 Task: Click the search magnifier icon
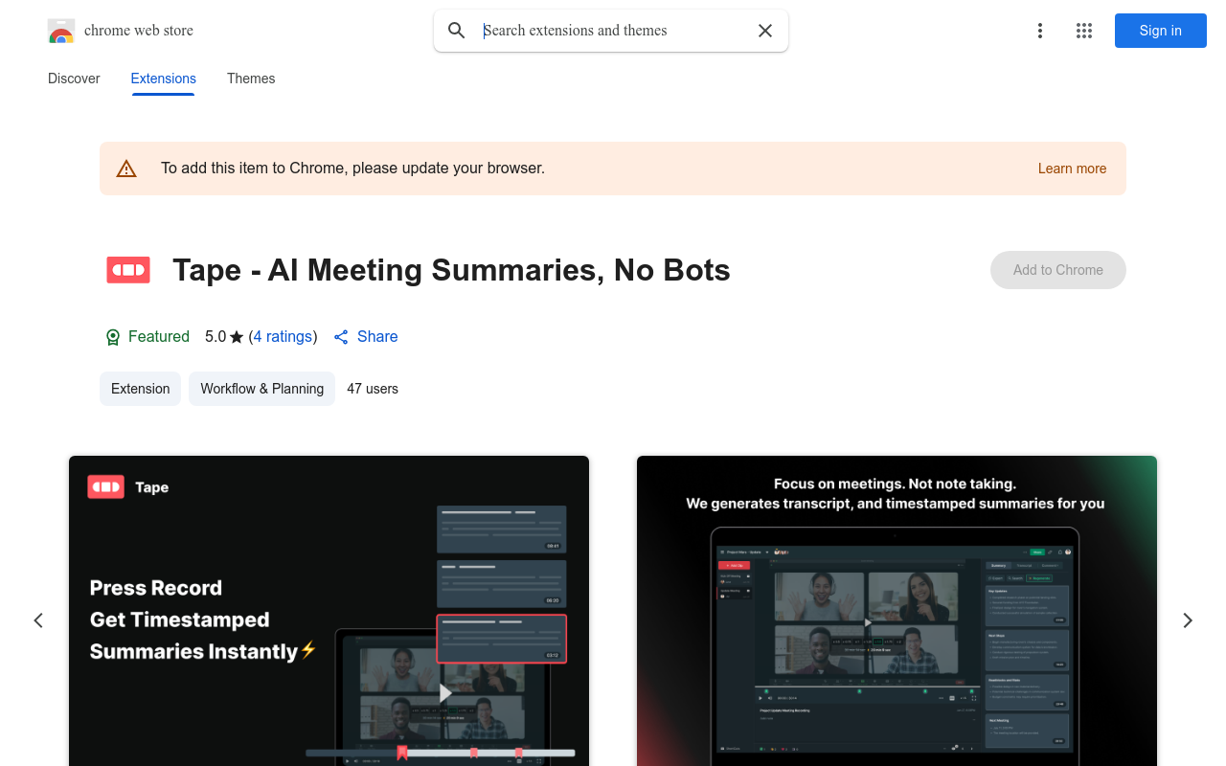[x=457, y=31]
